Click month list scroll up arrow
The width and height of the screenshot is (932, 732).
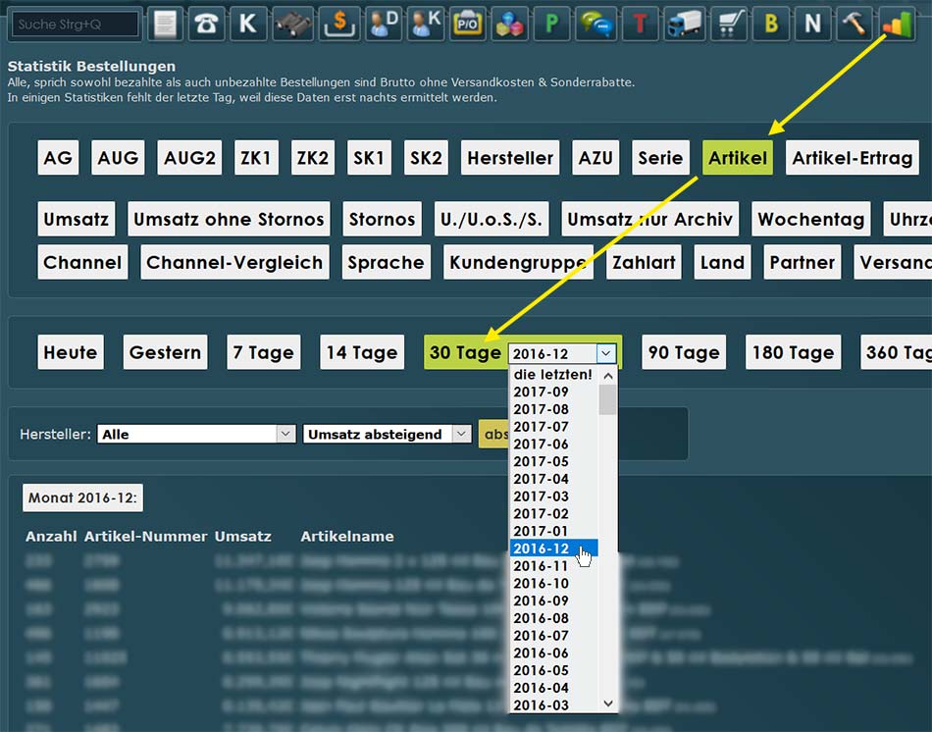[x=607, y=375]
